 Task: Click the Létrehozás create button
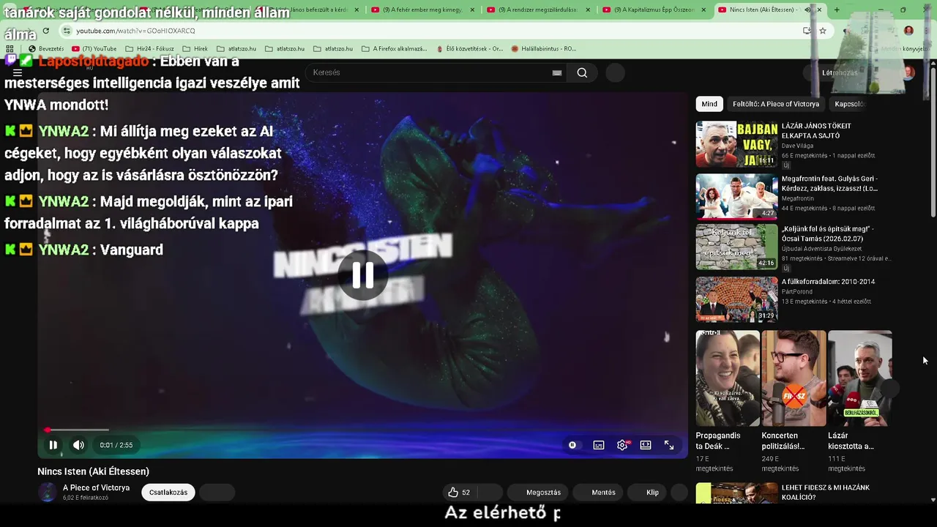[839, 72]
